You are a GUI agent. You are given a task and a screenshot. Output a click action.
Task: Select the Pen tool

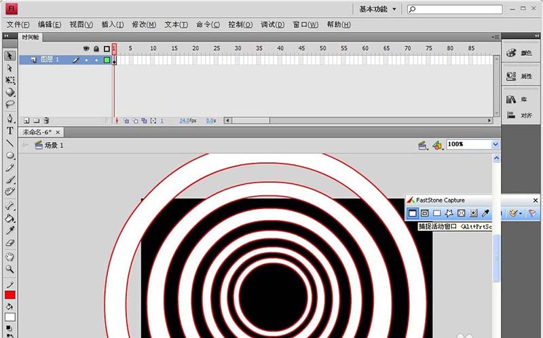(10, 119)
